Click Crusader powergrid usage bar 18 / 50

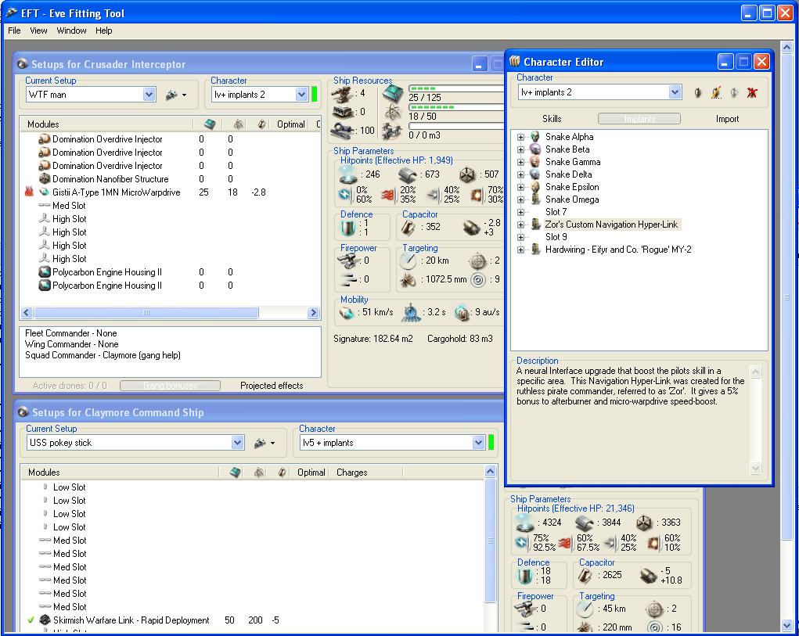click(455, 107)
